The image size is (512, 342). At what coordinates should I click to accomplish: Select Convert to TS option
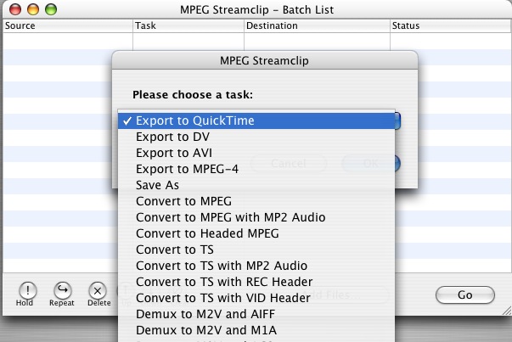[256, 249]
